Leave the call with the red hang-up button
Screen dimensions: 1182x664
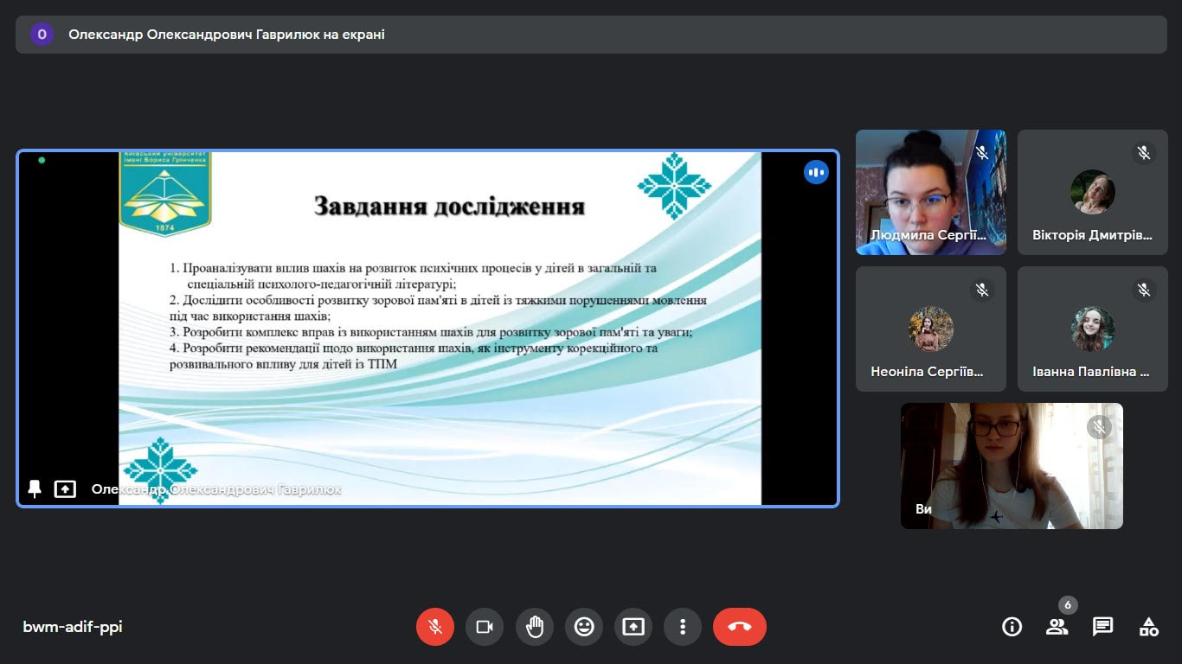pyautogui.click(x=740, y=627)
